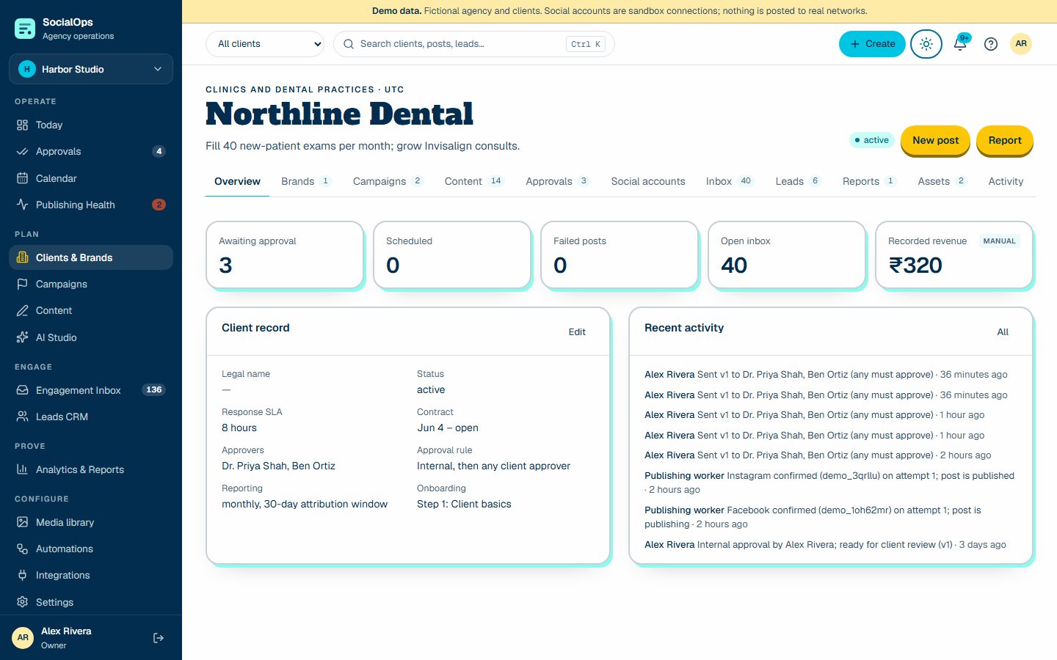Click the Engagement Inbox tray icon

(x=23, y=390)
